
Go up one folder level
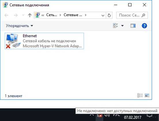coord(30,15)
